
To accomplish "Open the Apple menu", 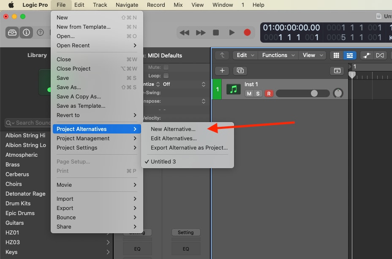I will tap(11, 5).
